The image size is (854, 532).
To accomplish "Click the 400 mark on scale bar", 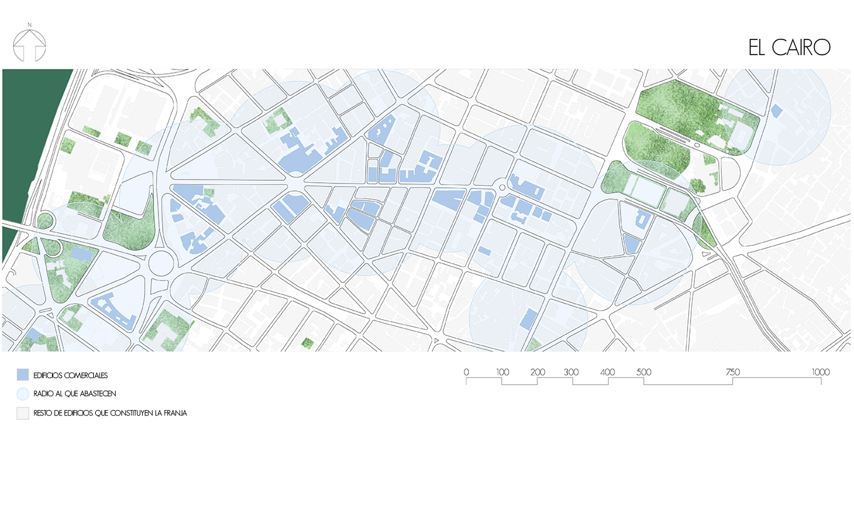I will coord(608,372).
